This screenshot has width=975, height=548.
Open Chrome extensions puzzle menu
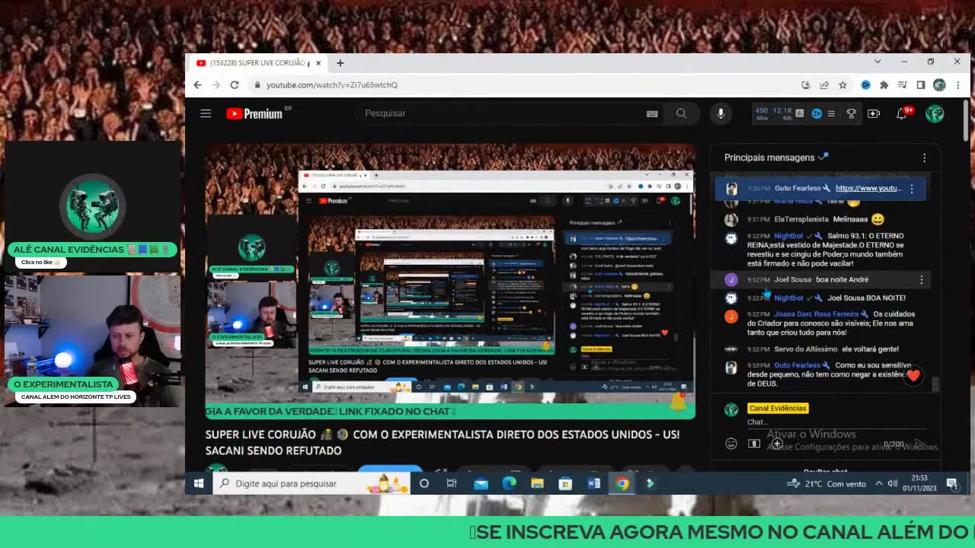point(884,85)
